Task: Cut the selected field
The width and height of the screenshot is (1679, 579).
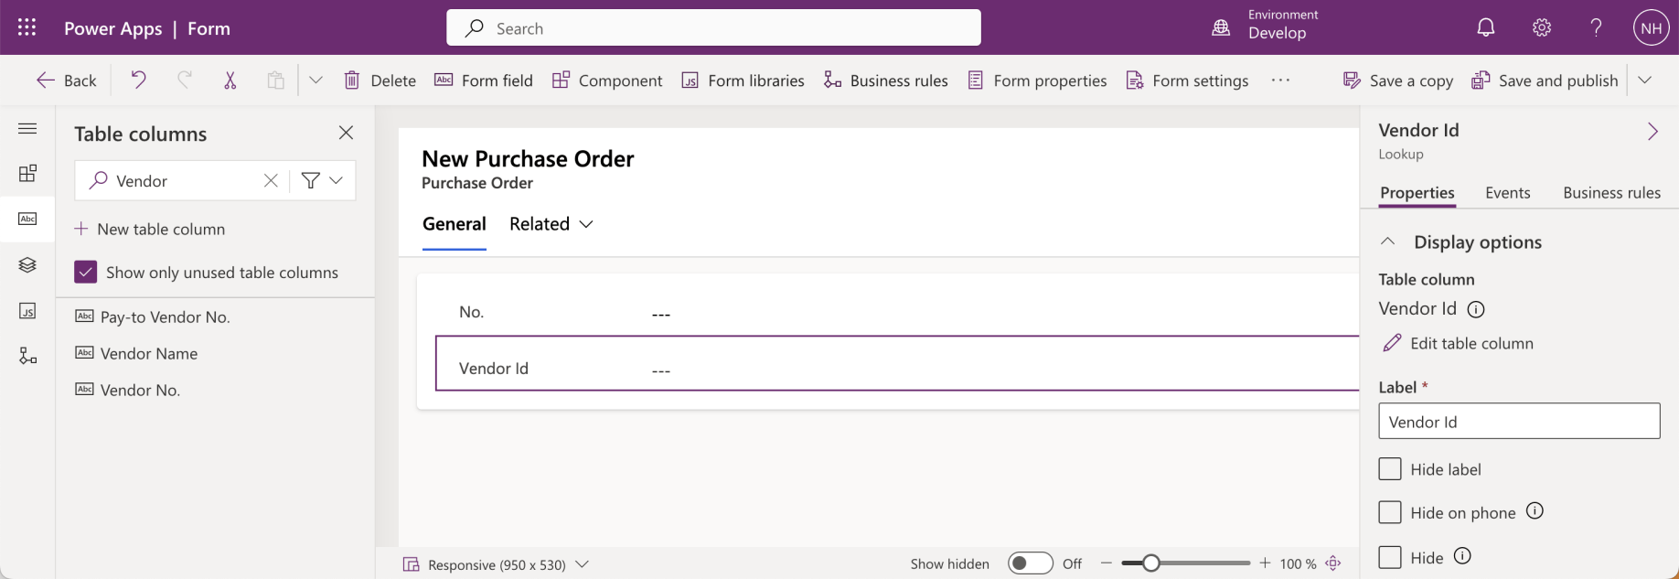Action: (230, 80)
